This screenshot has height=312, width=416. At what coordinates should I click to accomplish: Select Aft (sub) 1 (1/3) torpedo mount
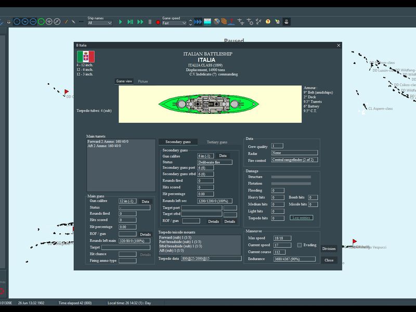tap(200, 251)
